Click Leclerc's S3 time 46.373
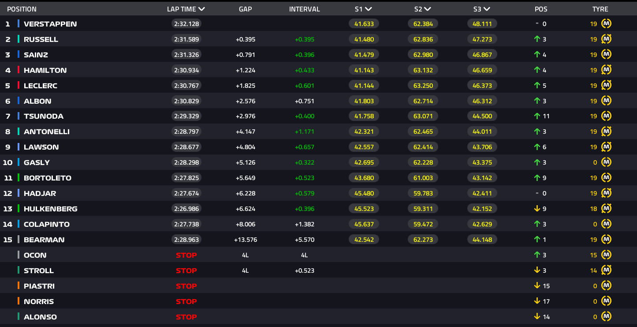 482,86
